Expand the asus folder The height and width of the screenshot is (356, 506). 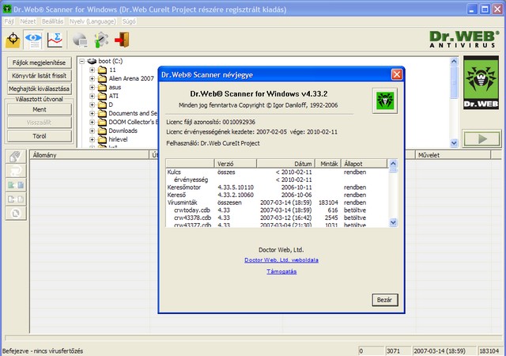93,87
